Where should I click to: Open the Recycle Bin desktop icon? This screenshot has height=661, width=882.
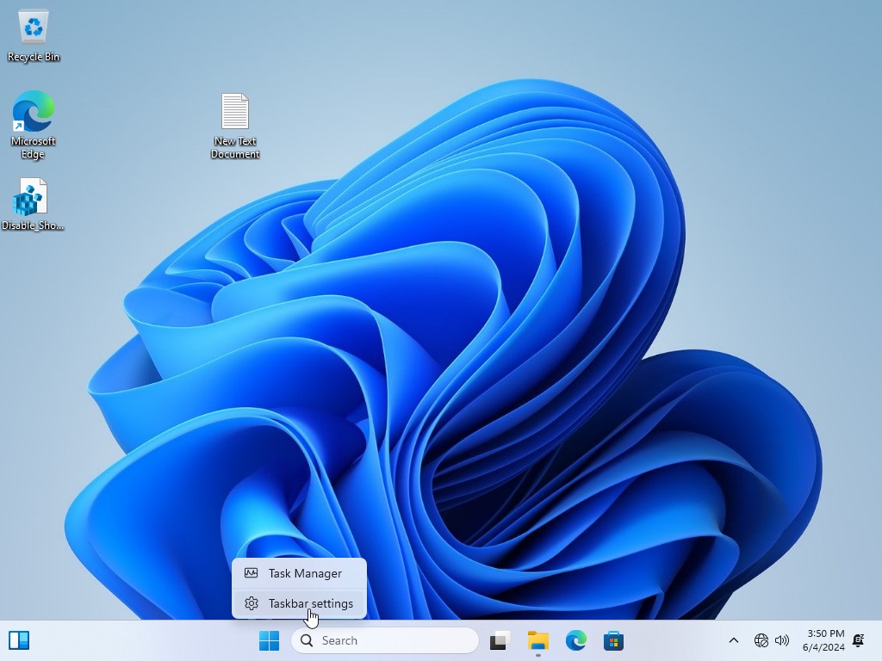tap(34, 34)
